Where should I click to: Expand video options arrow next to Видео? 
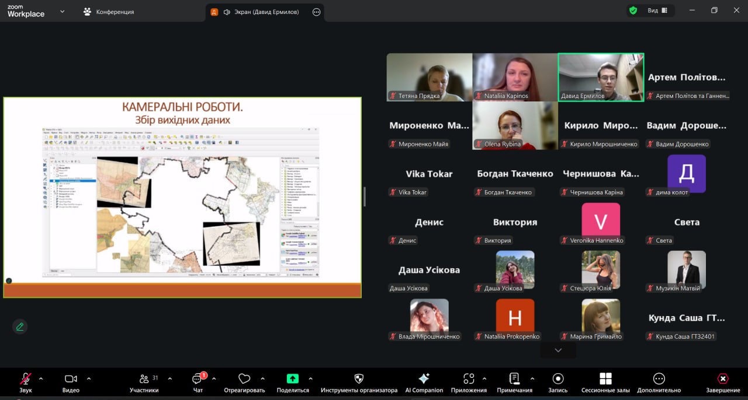pos(89,378)
